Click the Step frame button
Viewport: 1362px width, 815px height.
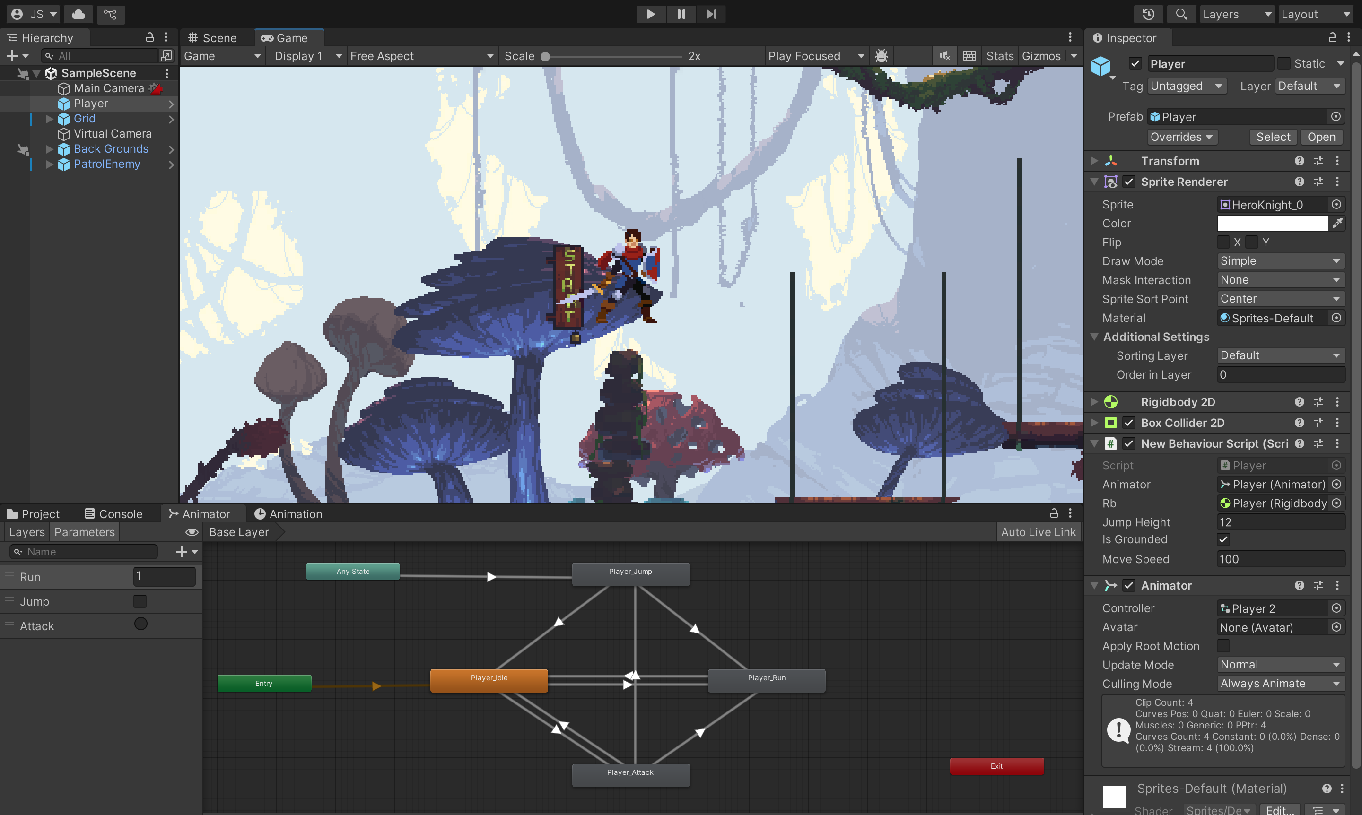click(x=711, y=14)
